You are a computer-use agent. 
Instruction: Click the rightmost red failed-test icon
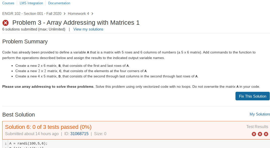(x=266, y=134)
